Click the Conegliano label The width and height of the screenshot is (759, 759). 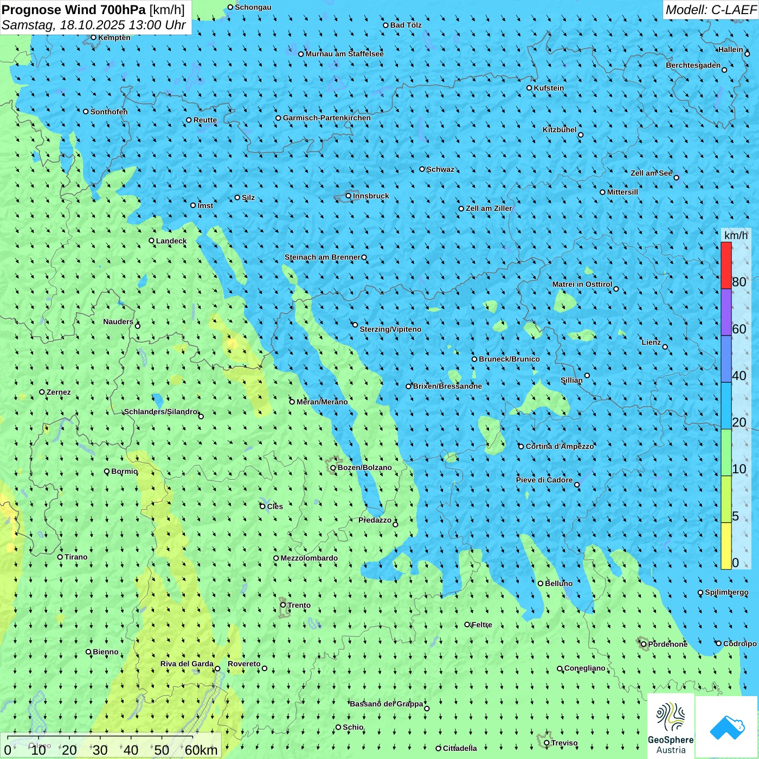pos(584,668)
